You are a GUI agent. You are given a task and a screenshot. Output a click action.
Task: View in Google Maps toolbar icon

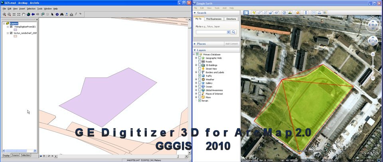[x=325, y=12]
